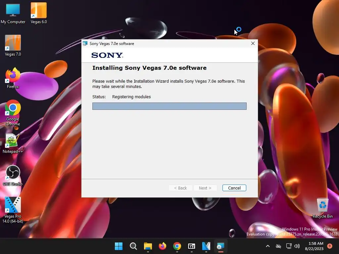This screenshot has height=254, width=339.
Task: Select the Sony Vegas installer taskbar icon
Action: pos(220,246)
